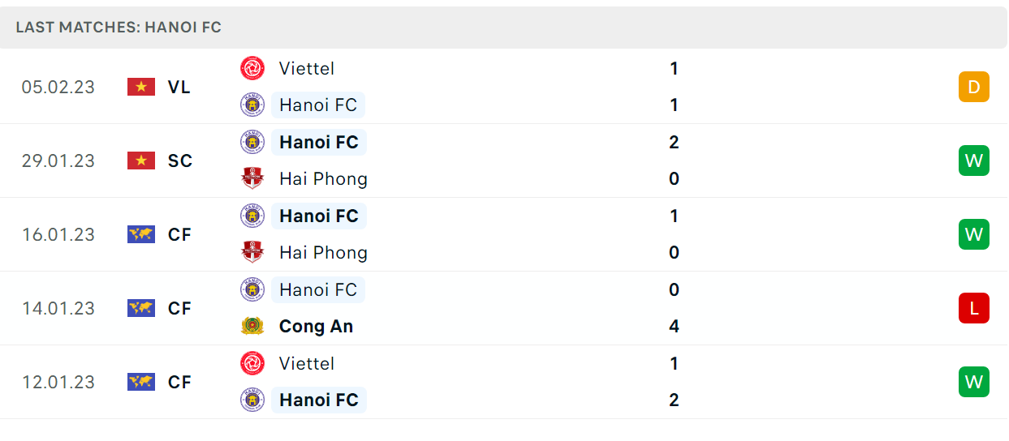Viewport: 1009px width, 441px height.
Task: Select VL competition label
Action: coord(179,87)
